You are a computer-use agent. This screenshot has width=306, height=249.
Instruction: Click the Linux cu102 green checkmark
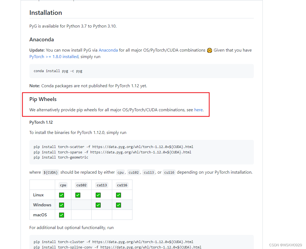[x=78, y=195]
